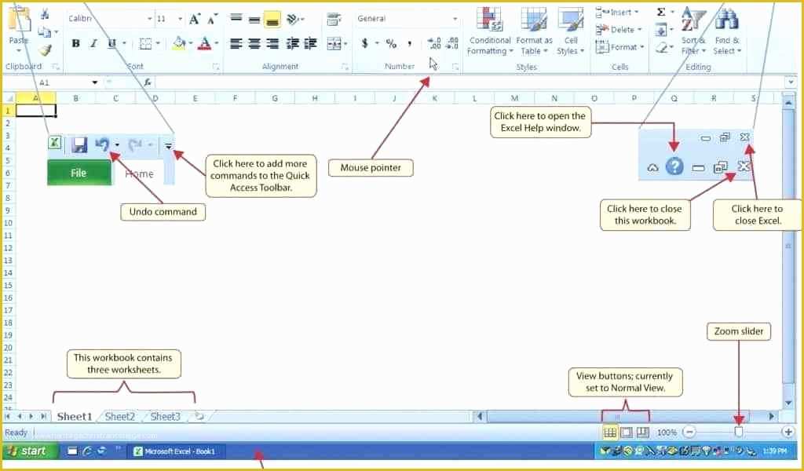804x471 pixels.
Task: Toggle Align Text Right
Action: point(272,43)
